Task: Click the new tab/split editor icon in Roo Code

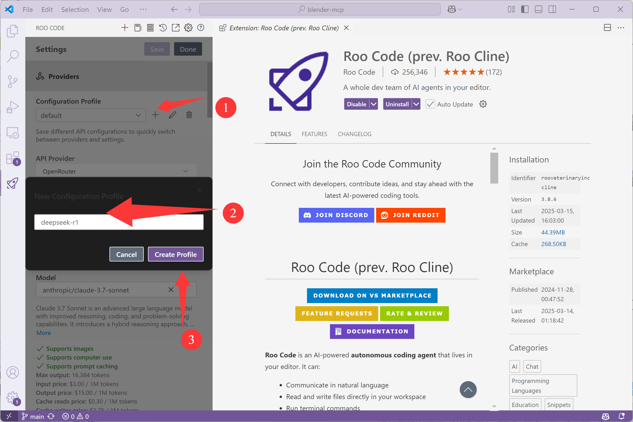Action: coord(175,28)
